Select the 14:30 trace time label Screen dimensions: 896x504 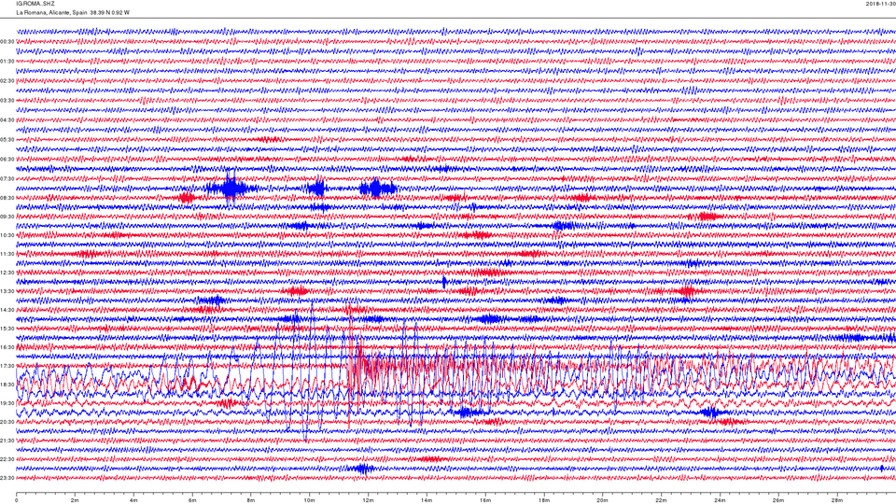tap(7, 310)
